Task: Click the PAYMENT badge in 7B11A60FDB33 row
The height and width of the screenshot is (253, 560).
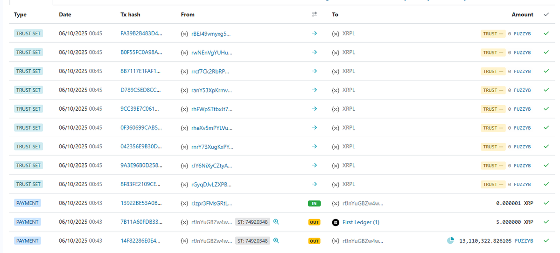Action: (28, 222)
